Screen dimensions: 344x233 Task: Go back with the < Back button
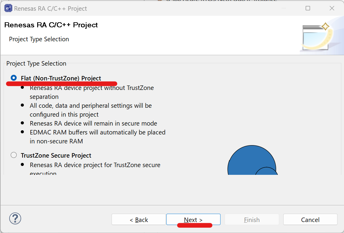pos(139,219)
